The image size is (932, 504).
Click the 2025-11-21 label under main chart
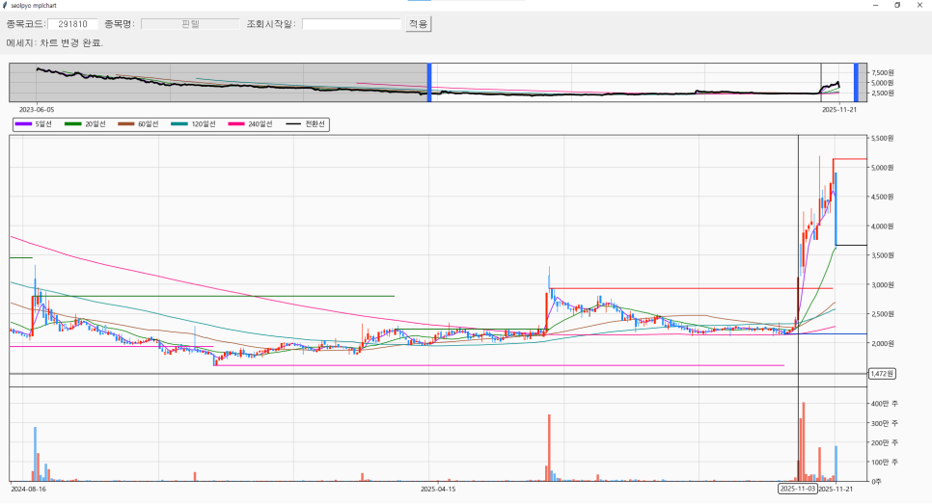pos(836,490)
